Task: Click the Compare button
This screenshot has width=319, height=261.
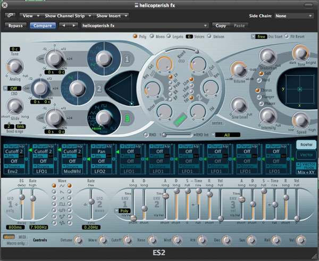Action: click(x=43, y=26)
